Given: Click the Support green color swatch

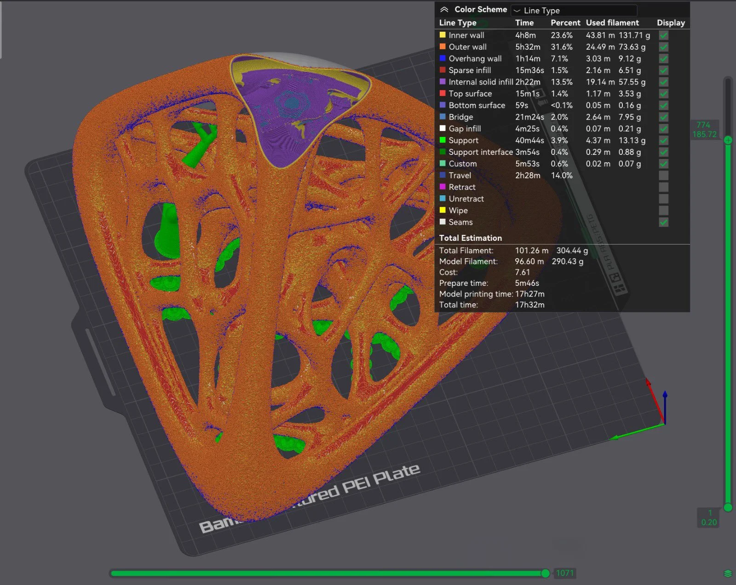Looking at the screenshot, I should tap(443, 140).
